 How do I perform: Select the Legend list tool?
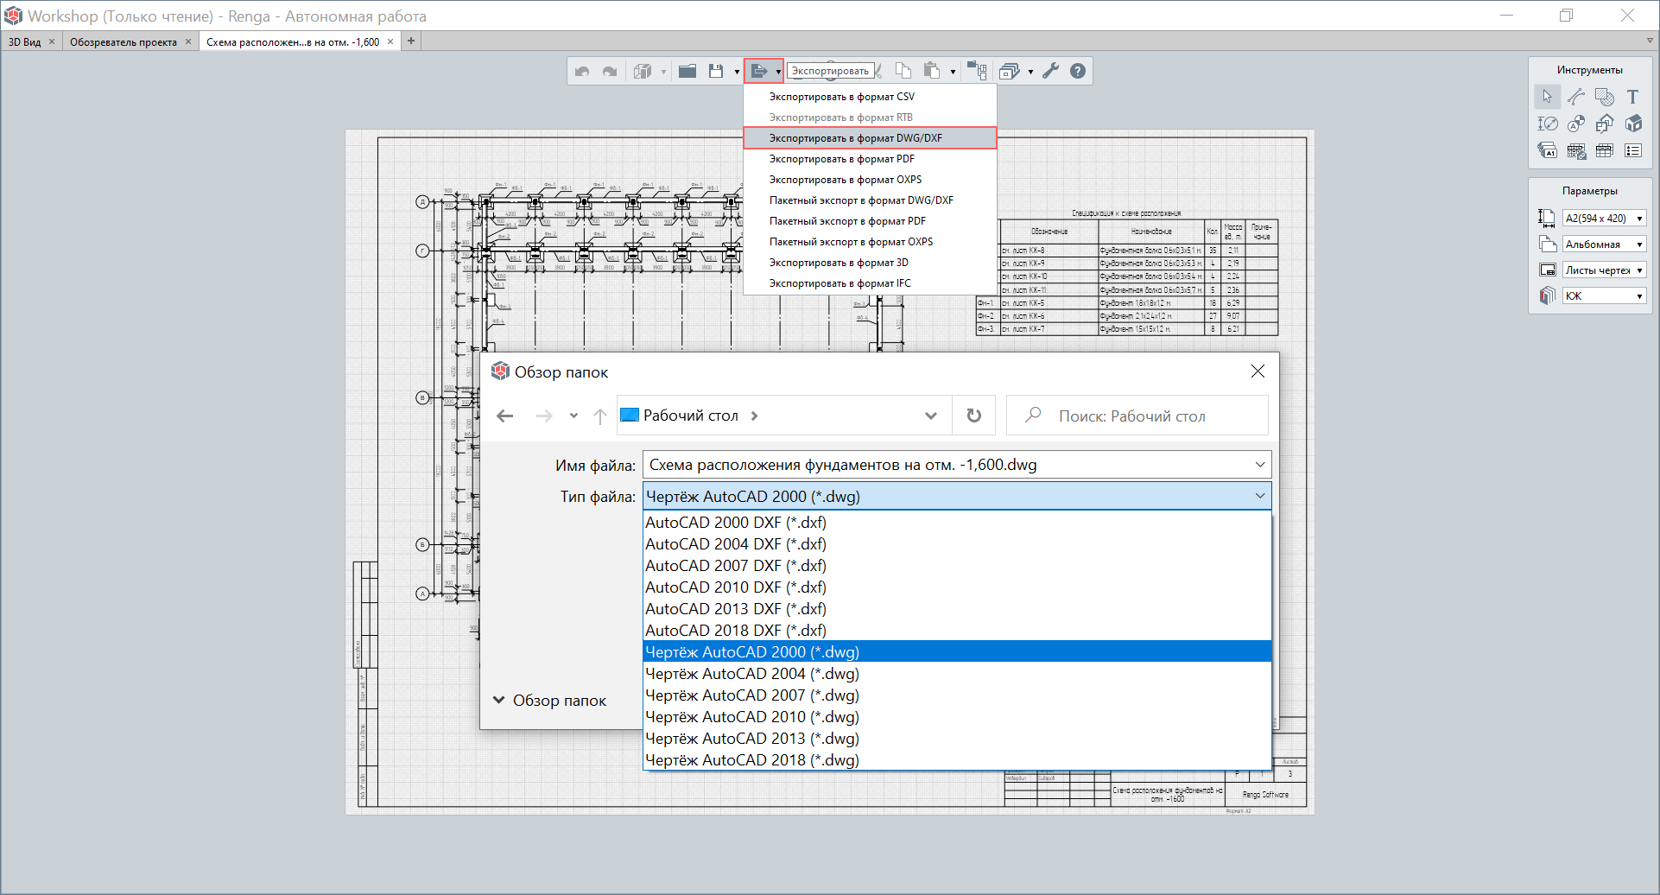click(1633, 150)
